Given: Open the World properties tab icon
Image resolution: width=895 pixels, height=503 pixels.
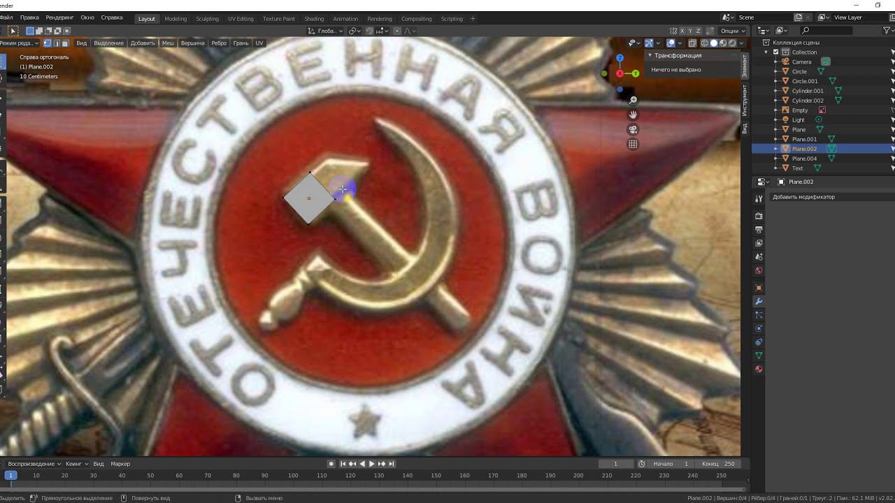Looking at the screenshot, I should point(759,270).
